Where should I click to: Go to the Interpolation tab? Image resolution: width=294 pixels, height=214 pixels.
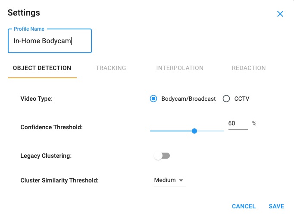point(180,68)
